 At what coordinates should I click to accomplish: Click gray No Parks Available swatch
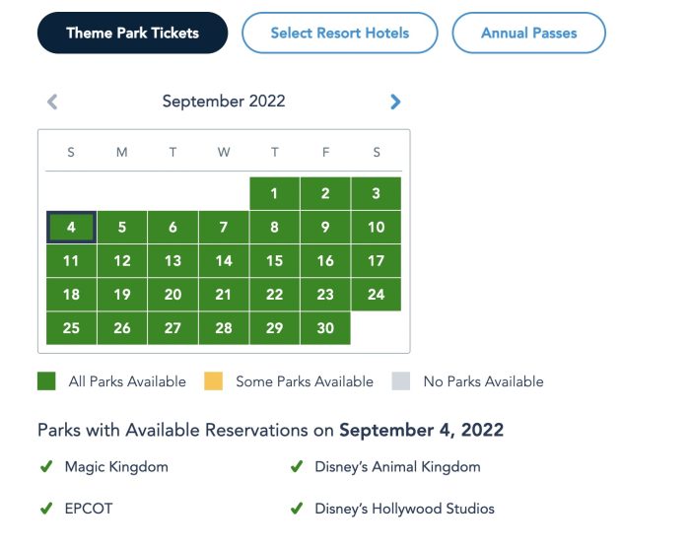click(401, 381)
